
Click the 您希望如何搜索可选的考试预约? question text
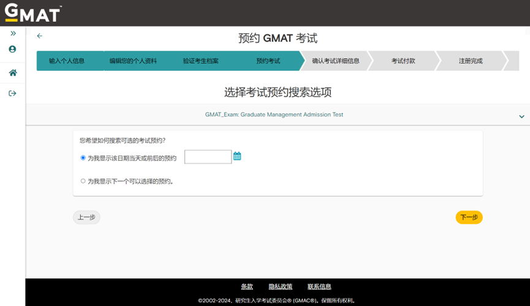click(123, 141)
